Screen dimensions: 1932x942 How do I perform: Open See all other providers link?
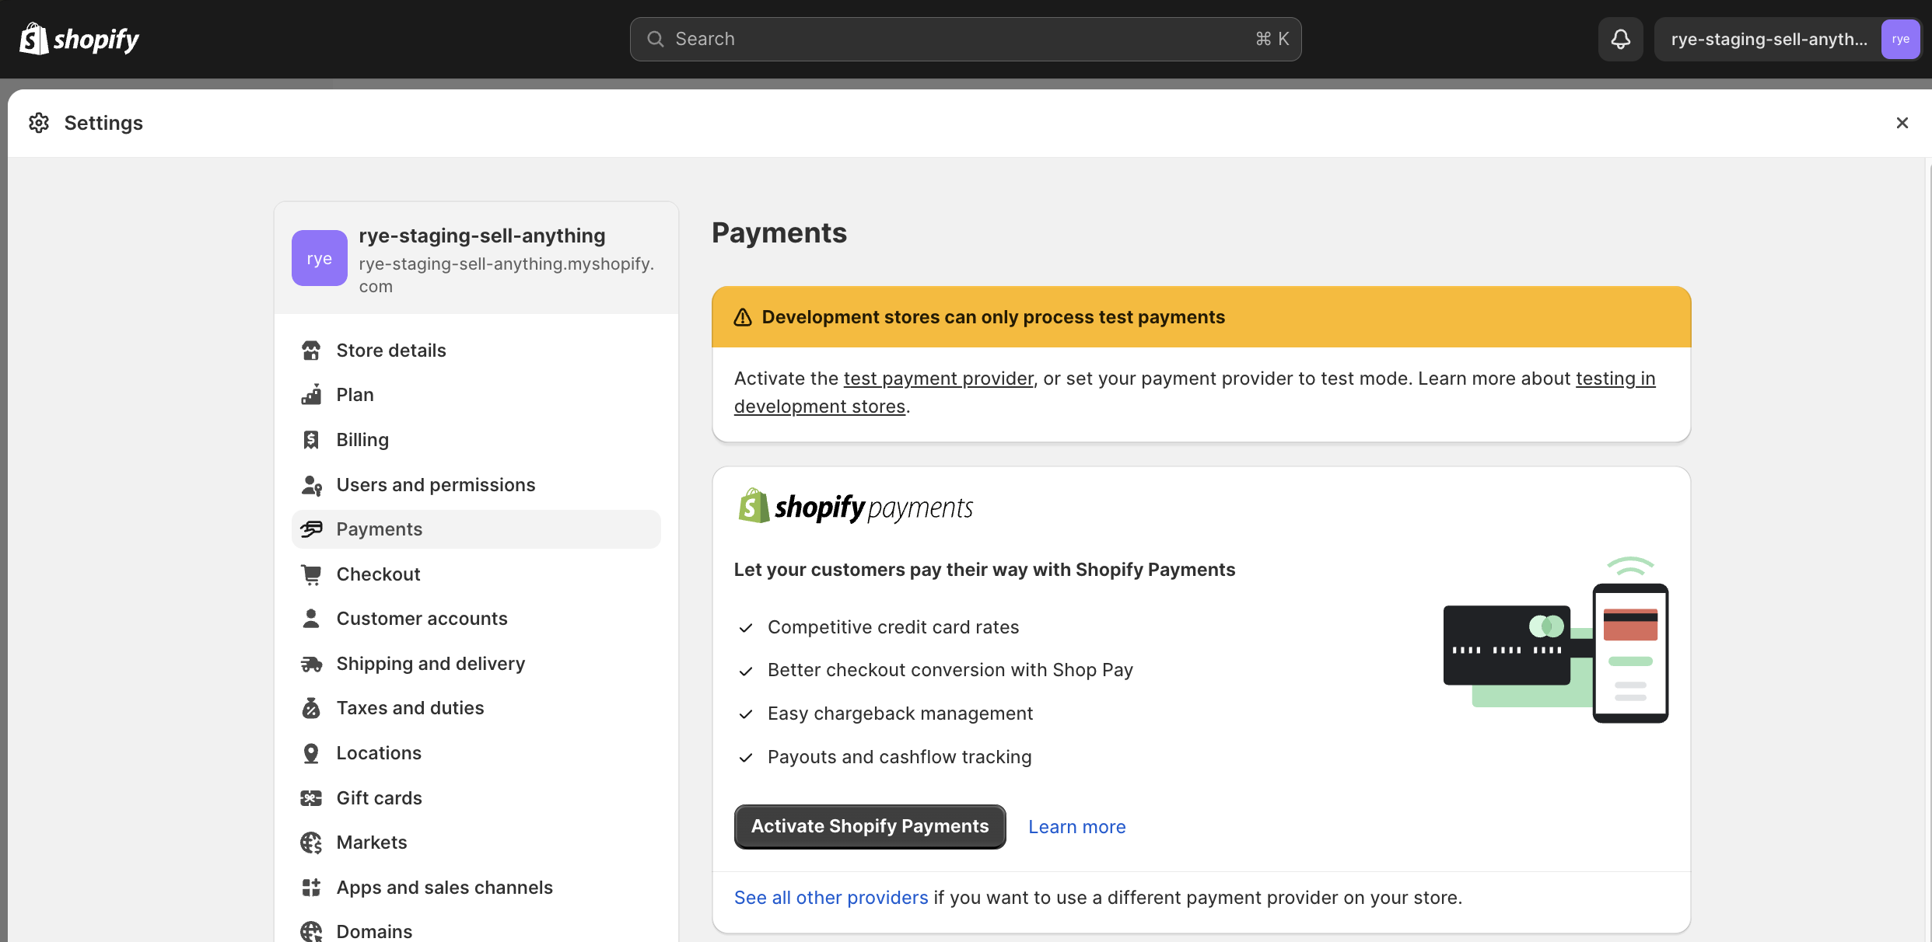pos(831,898)
